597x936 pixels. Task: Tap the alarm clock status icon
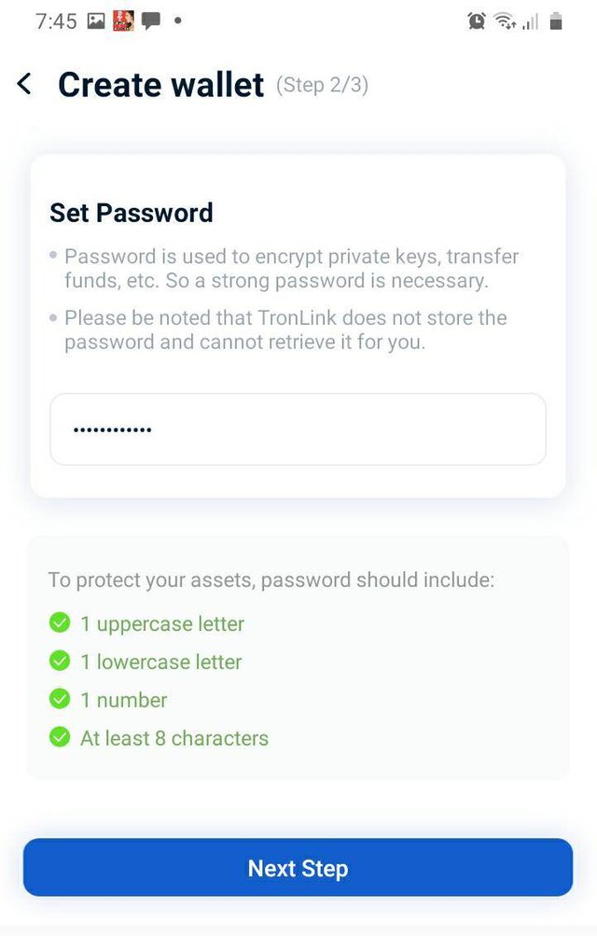point(477,21)
